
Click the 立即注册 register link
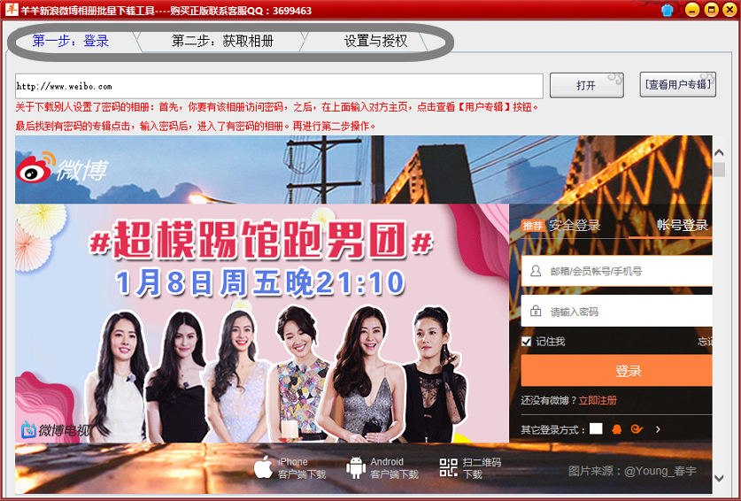(598, 401)
